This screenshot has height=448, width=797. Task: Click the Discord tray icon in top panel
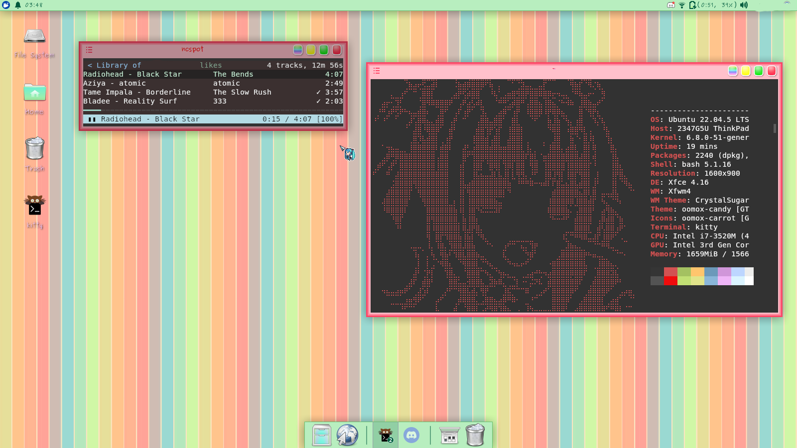coord(671,5)
